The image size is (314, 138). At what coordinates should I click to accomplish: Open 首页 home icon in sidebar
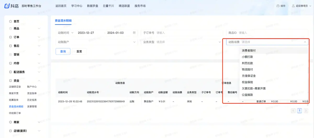point(10,21)
